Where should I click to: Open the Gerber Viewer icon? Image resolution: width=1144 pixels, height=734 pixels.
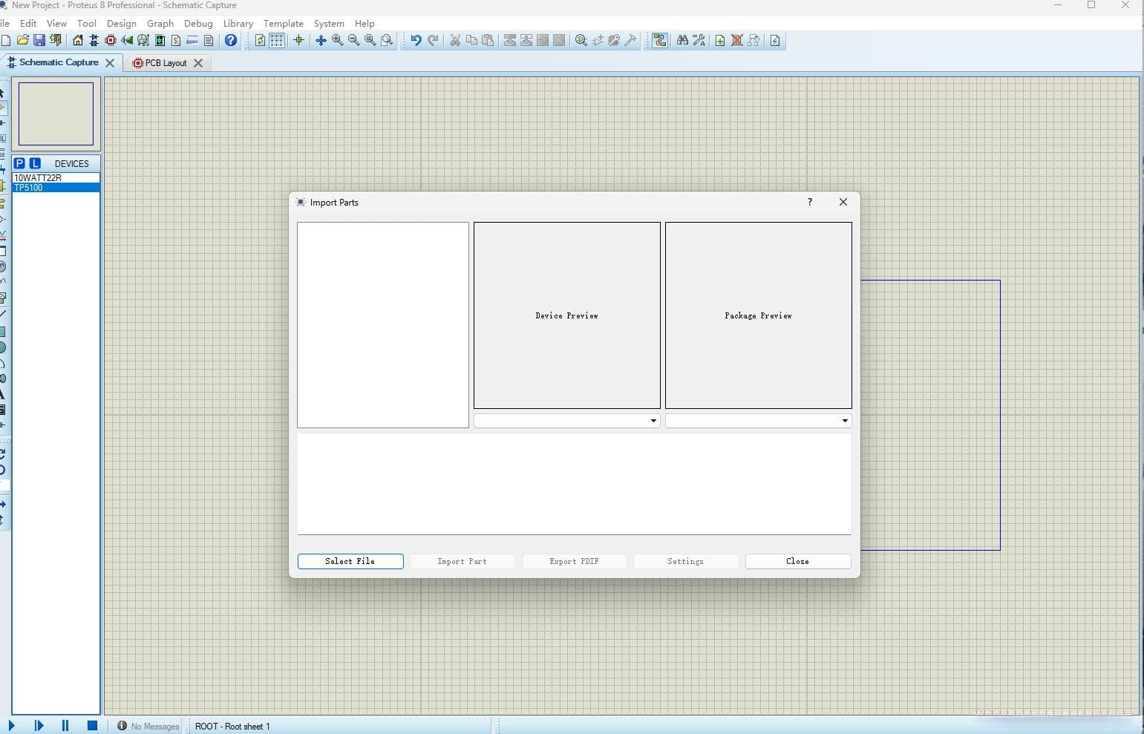point(143,41)
